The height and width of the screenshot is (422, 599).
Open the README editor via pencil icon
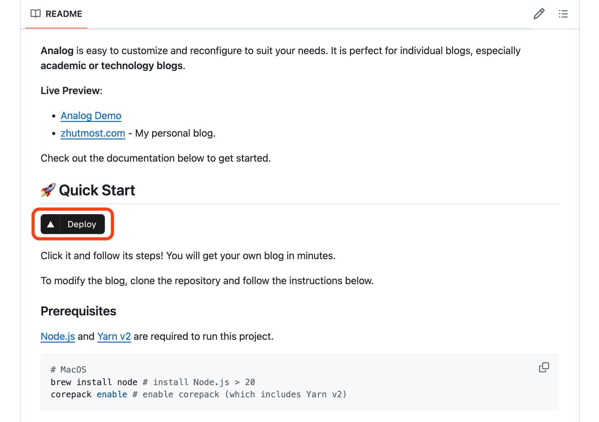(x=539, y=14)
